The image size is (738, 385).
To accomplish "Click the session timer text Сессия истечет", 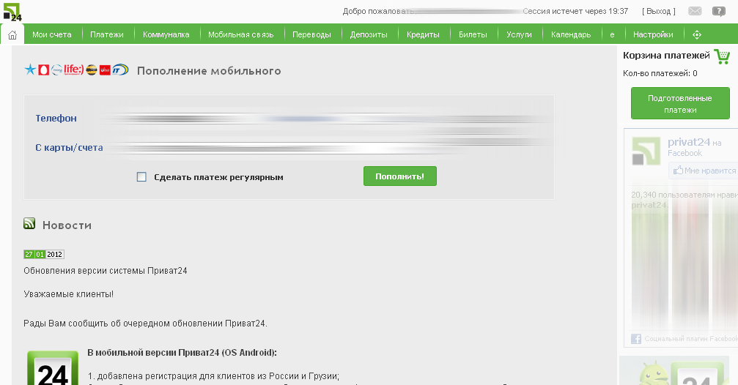I will pos(575,11).
